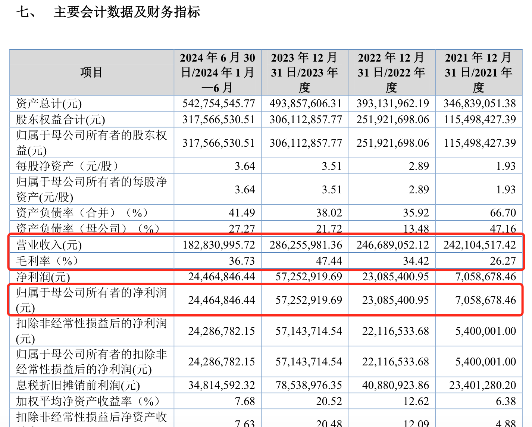Select total assets value 393,131,962.19
The height and width of the screenshot is (427, 532).
392,103
